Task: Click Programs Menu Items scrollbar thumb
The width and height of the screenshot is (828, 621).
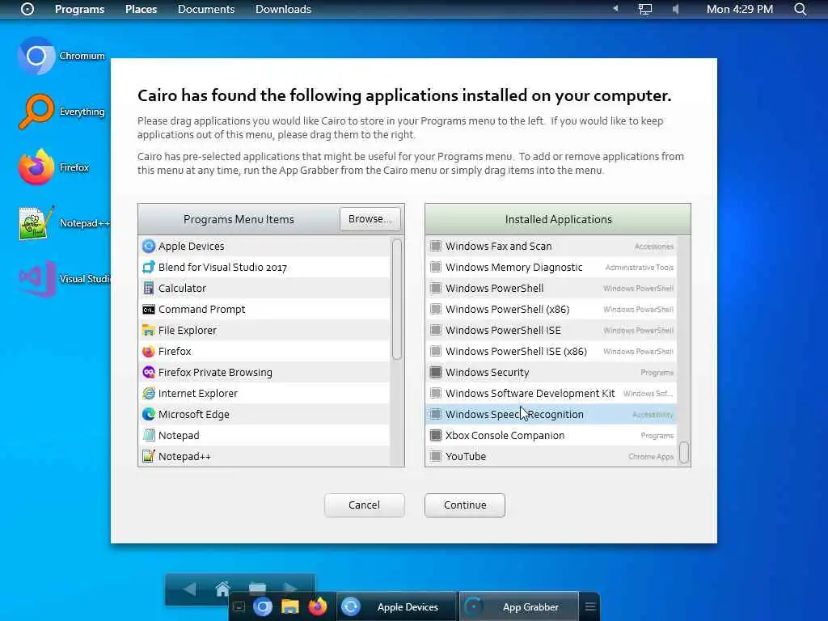Action: click(397, 299)
